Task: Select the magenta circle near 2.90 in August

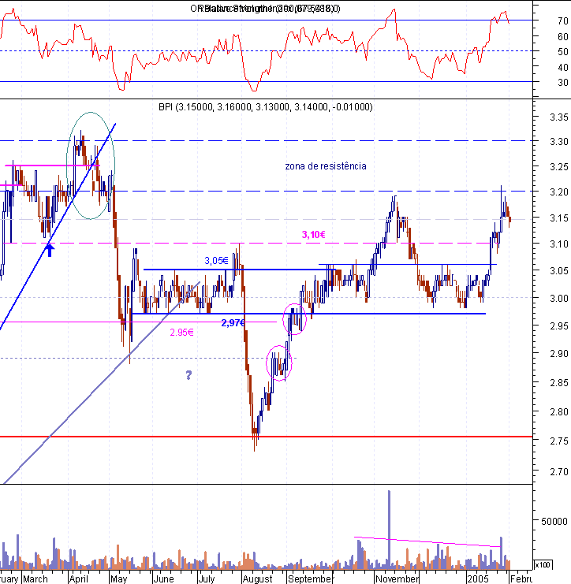Action: point(278,363)
